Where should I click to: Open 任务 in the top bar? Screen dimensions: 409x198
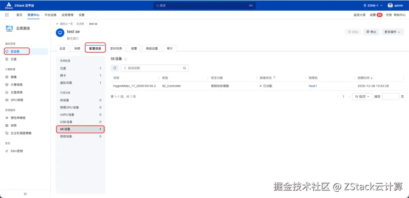(x=389, y=15)
